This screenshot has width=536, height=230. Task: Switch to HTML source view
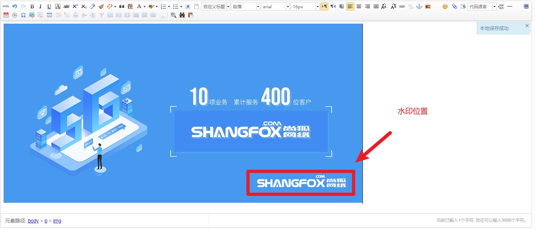tap(6, 6)
